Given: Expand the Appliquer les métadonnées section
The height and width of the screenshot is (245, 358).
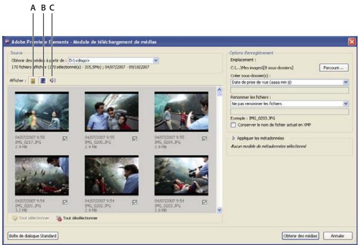Looking at the screenshot, I should click(x=233, y=138).
